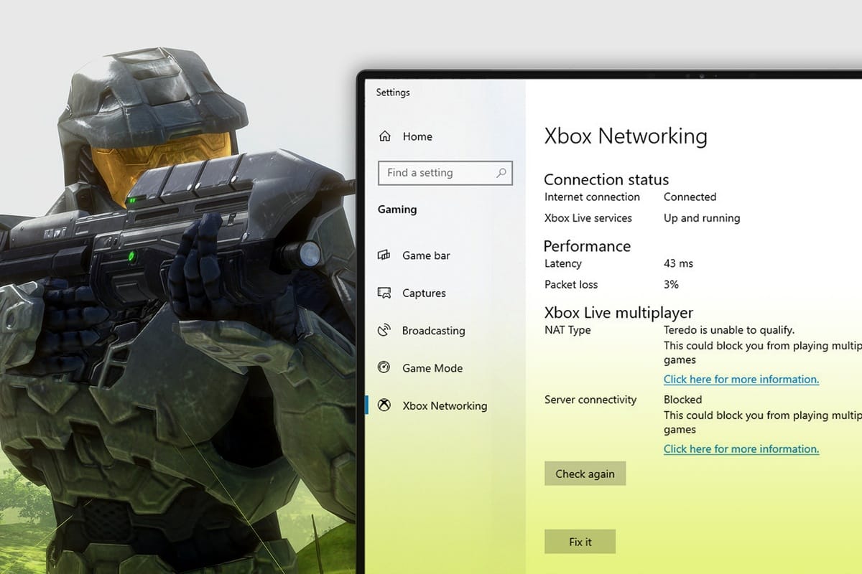Click the Check again button
862x574 pixels.
point(585,474)
